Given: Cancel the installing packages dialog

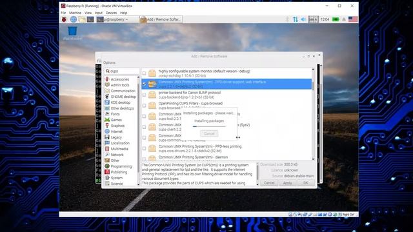Looking at the screenshot, I should [209, 133].
